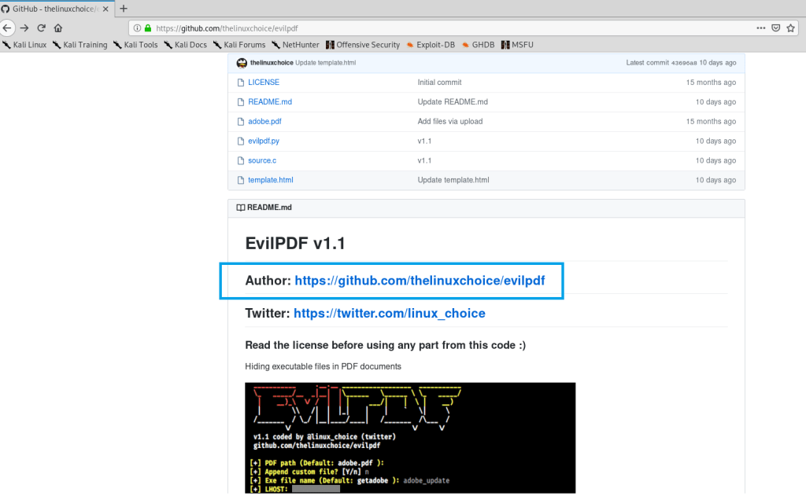Open the Kali Linux bookmark
806x496 pixels.
[24, 45]
